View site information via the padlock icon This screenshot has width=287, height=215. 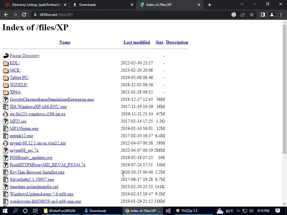click(35, 15)
